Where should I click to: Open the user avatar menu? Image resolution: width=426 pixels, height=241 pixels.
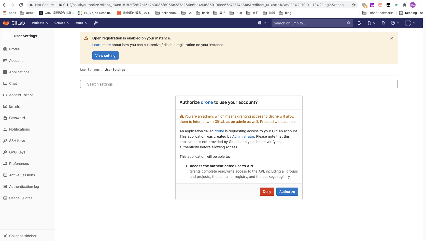[x=410, y=23]
